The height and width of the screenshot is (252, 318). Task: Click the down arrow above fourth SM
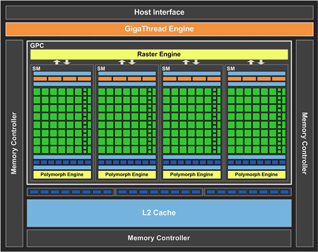261,62
